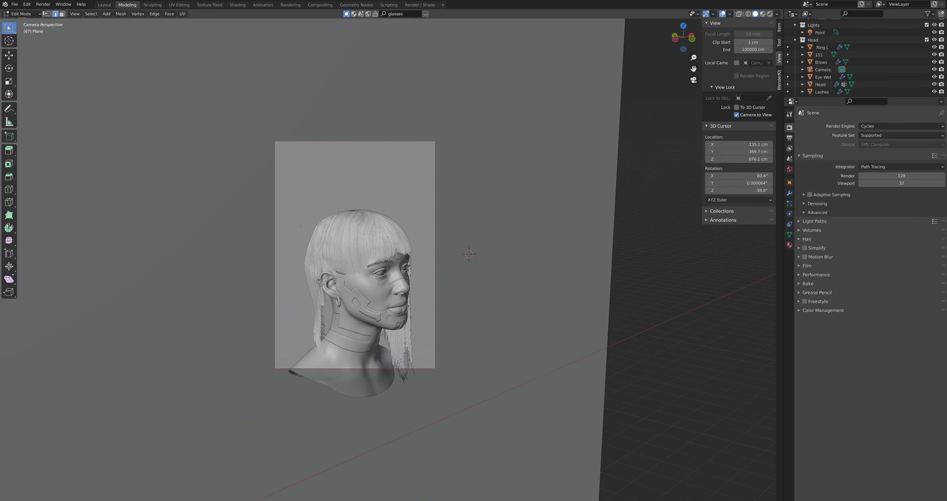Click the Clip Start value field
The image size is (947, 501).
click(x=753, y=42)
